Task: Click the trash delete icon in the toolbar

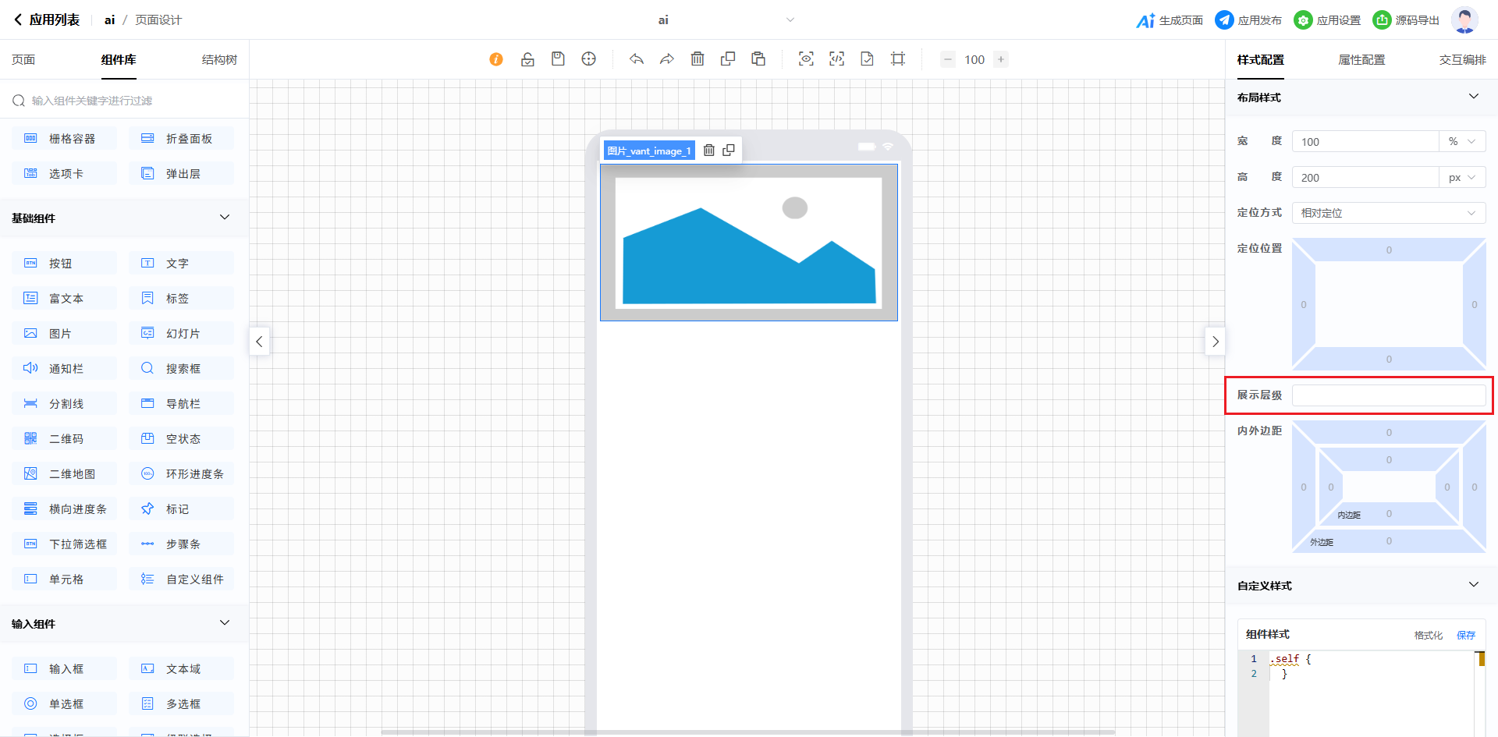Action: (698, 59)
